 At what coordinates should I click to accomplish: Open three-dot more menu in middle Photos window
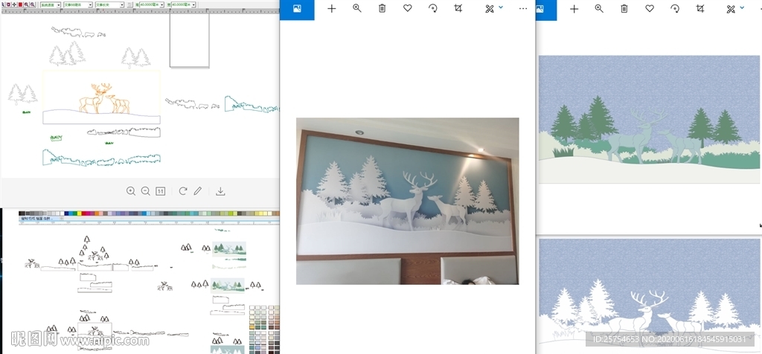click(523, 9)
